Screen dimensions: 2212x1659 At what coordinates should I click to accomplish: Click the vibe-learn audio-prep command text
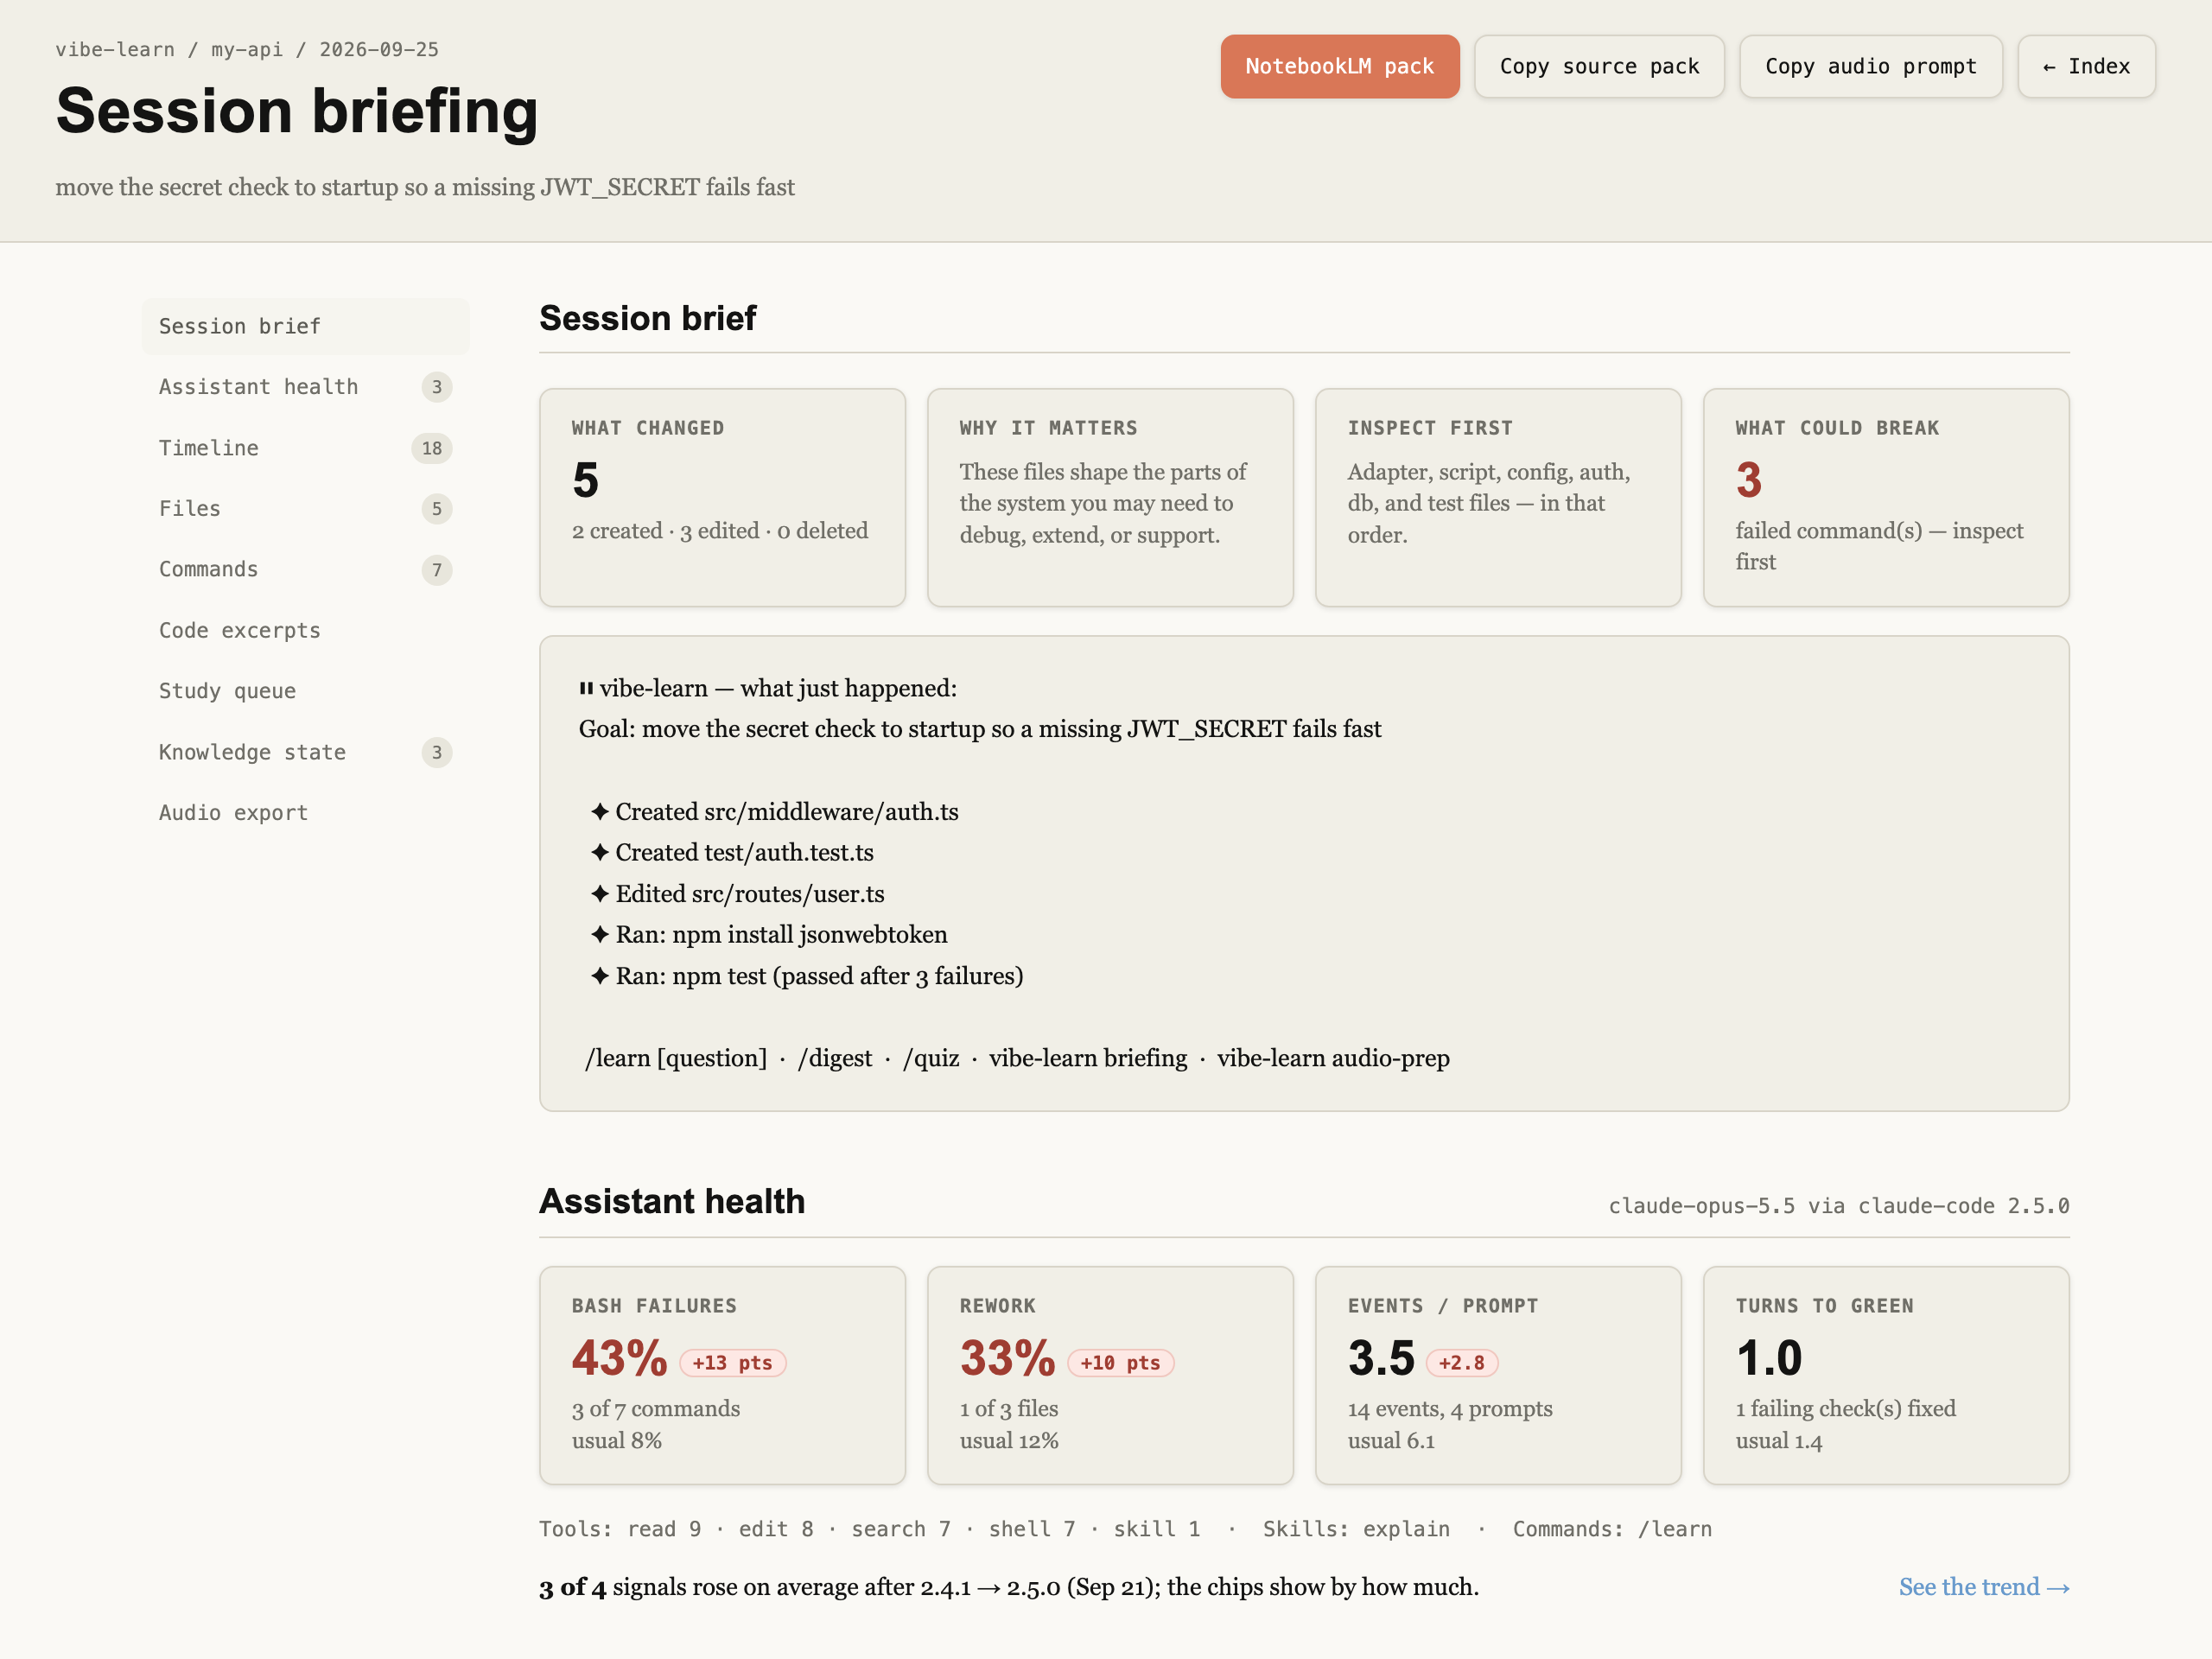(1333, 1058)
